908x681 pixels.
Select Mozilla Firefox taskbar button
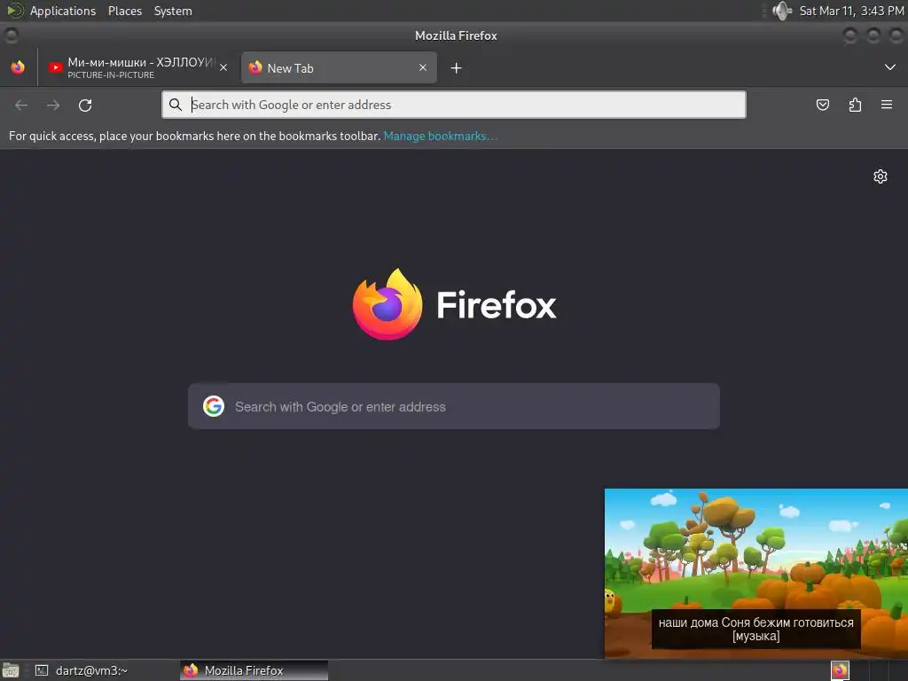click(254, 670)
